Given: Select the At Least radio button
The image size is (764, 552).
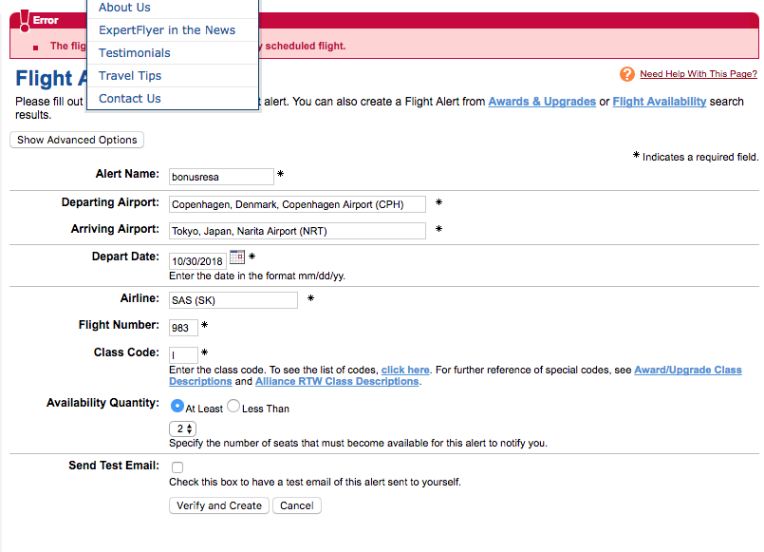Looking at the screenshot, I should click(x=177, y=407).
